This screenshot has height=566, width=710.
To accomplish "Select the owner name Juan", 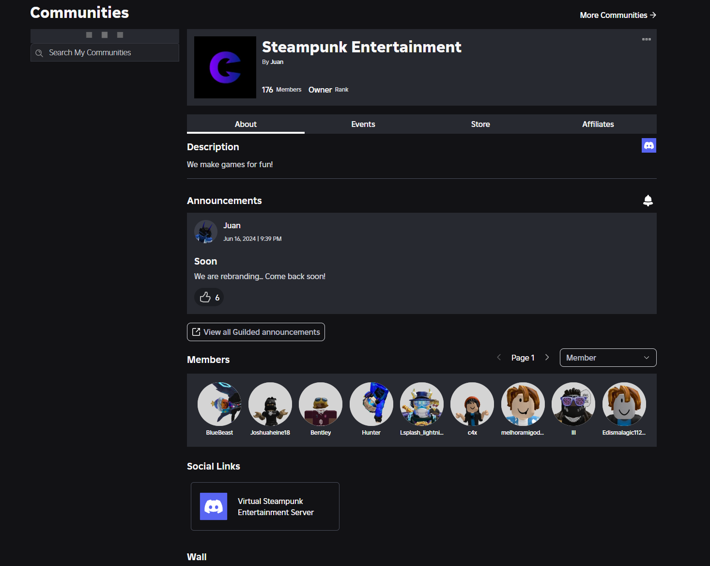I will [x=277, y=62].
